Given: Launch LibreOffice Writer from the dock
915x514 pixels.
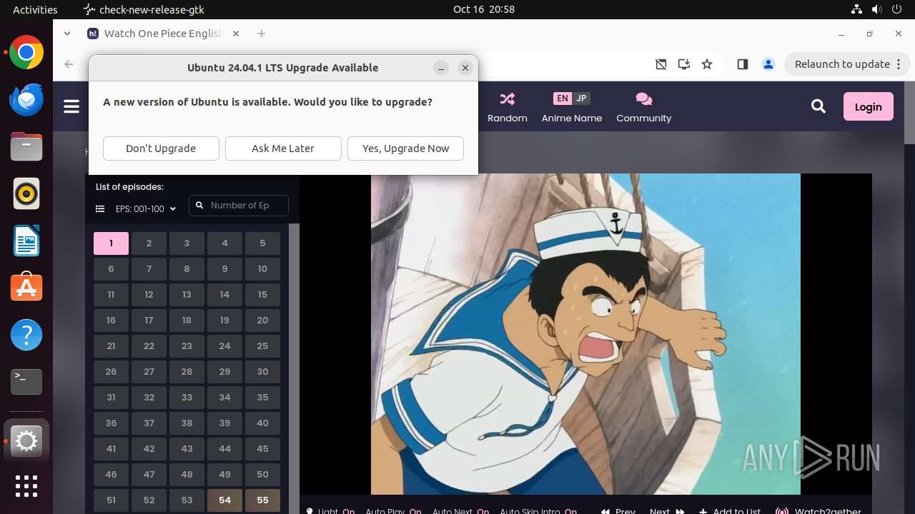Looking at the screenshot, I should (26, 241).
